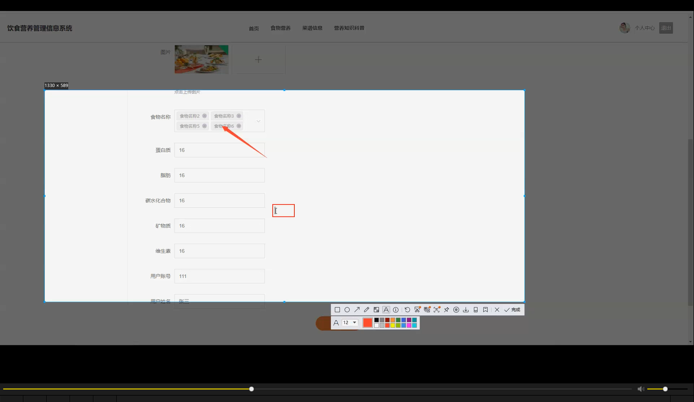The width and height of the screenshot is (694, 402).
Task: Open the 食物营养 navigation menu
Action: pos(280,28)
